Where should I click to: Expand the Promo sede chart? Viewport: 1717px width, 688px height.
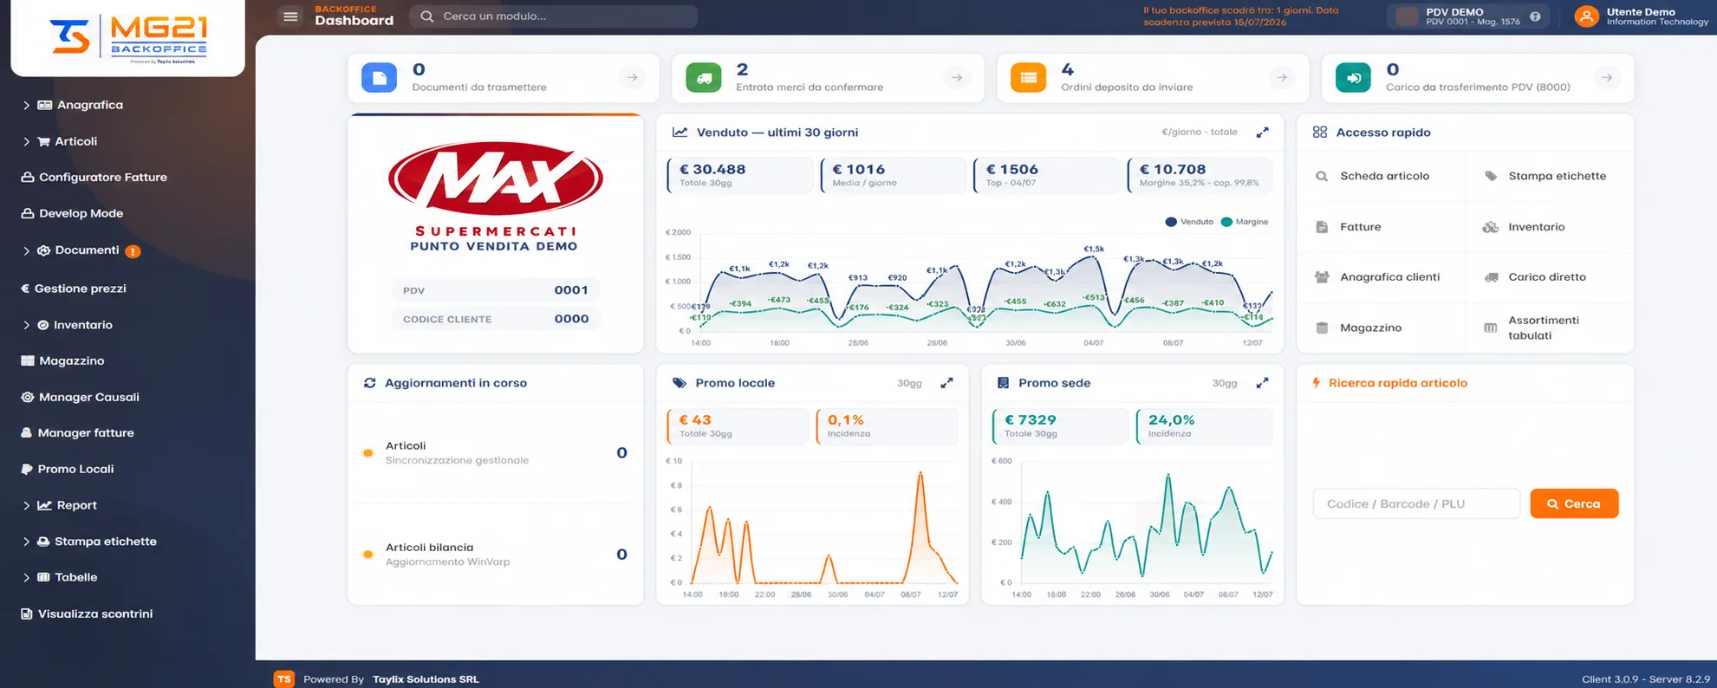pyautogui.click(x=1263, y=383)
